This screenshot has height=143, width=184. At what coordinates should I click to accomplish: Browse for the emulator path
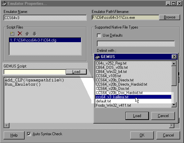click(x=169, y=17)
